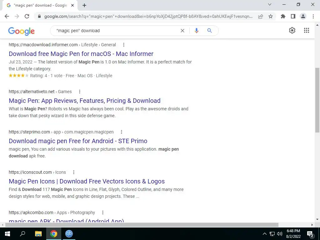The width and height of the screenshot is (320, 240).
Task: Open Windows taskbar search
Action: tap(22, 234)
